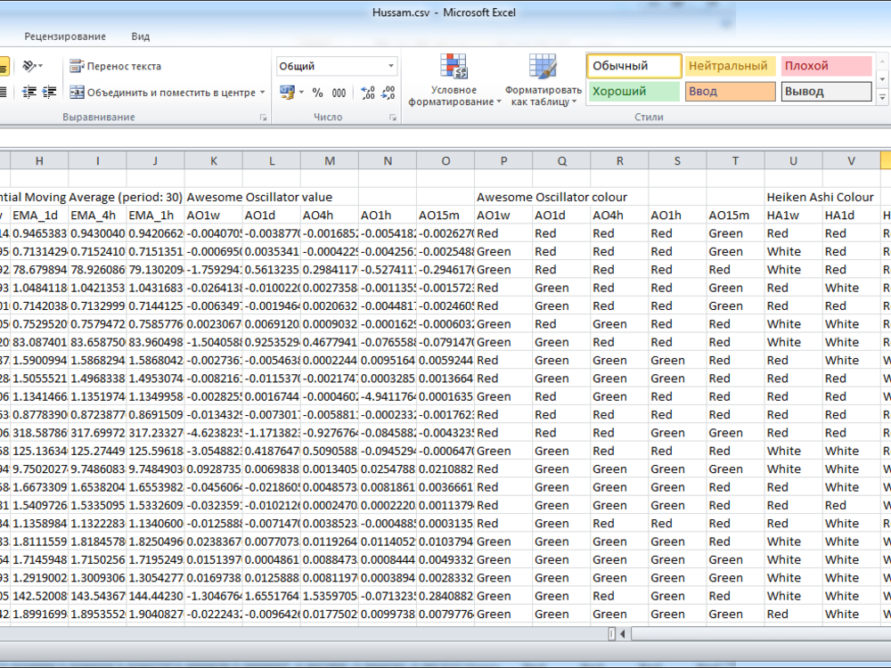The width and height of the screenshot is (891, 668).
Task: Select the EMA_1d header cell
Action: (39, 216)
